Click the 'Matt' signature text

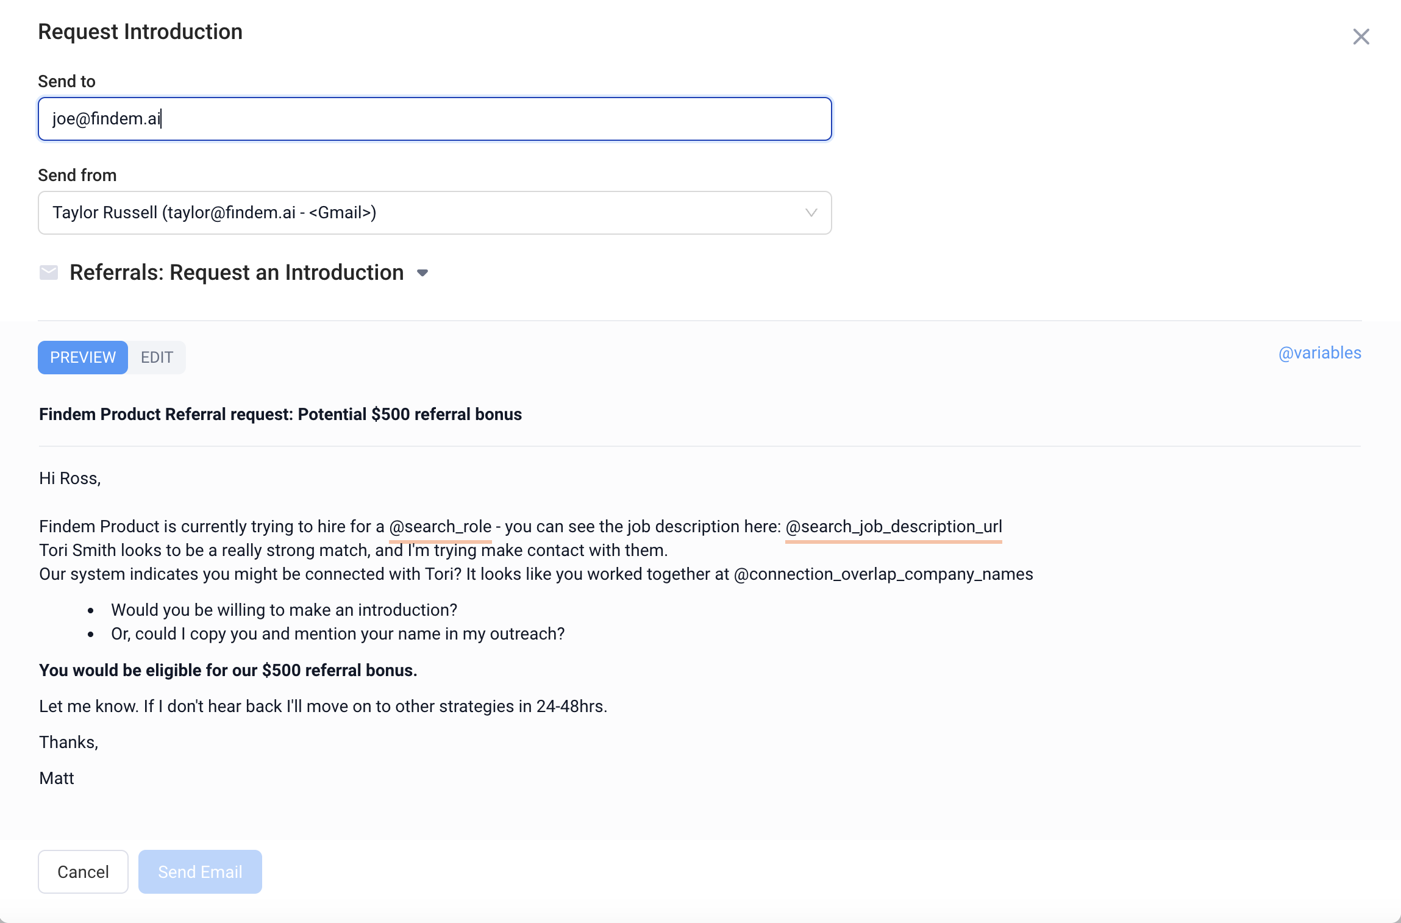click(57, 779)
